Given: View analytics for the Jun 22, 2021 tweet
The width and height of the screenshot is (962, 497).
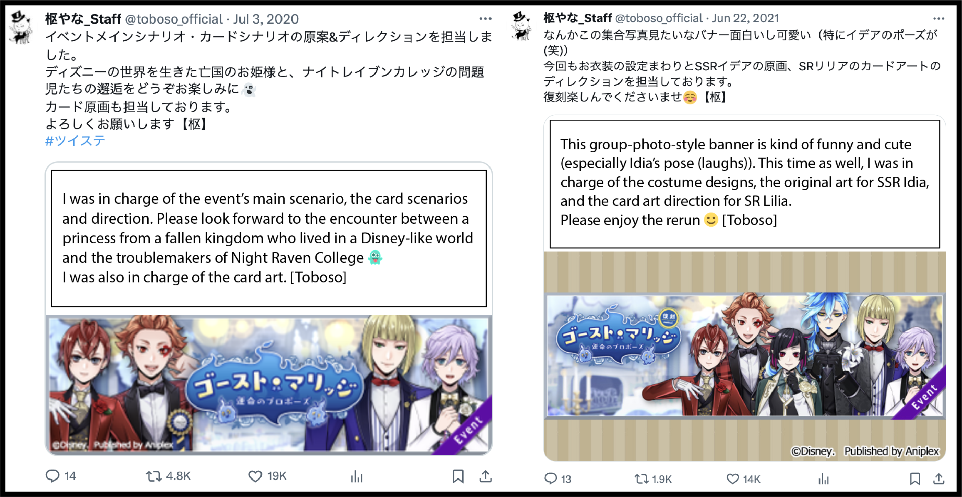Looking at the screenshot, I should [823, 479].
